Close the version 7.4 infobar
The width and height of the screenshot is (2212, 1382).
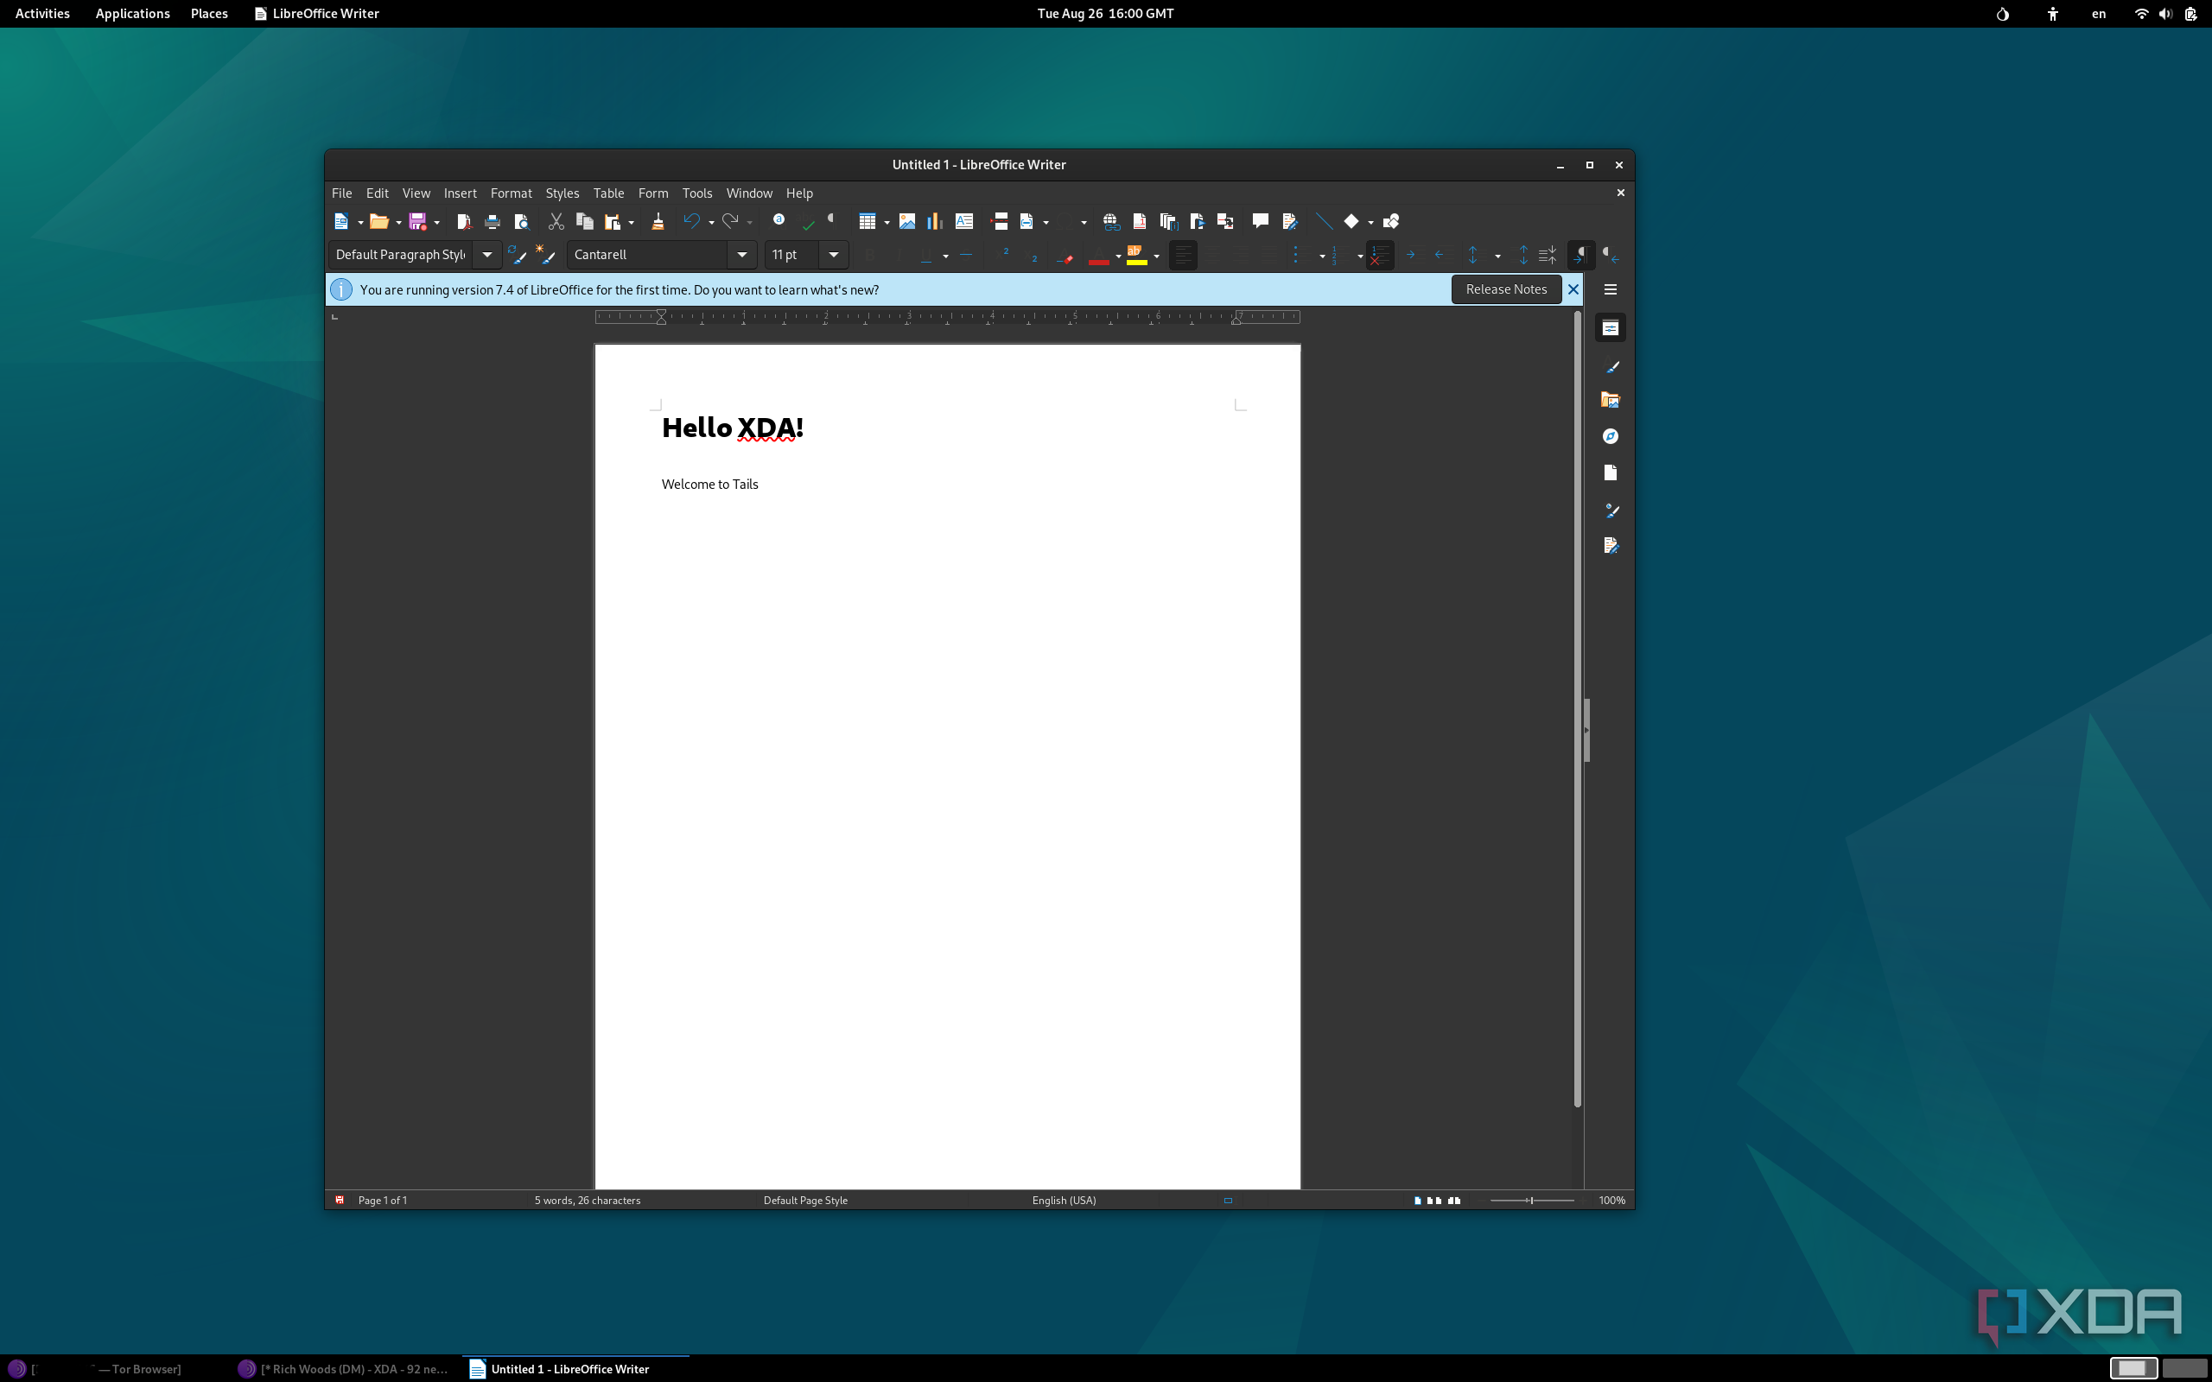click(1573, 289)
